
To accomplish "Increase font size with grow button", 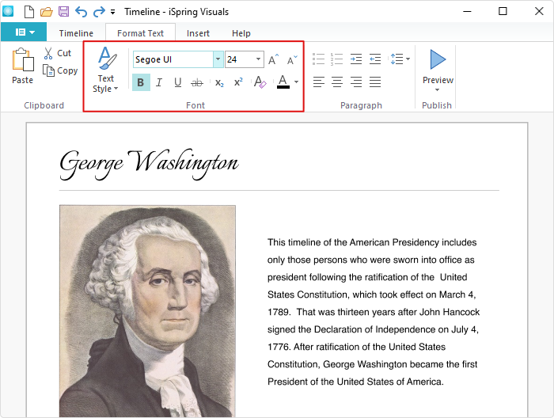I will point(273,59).
